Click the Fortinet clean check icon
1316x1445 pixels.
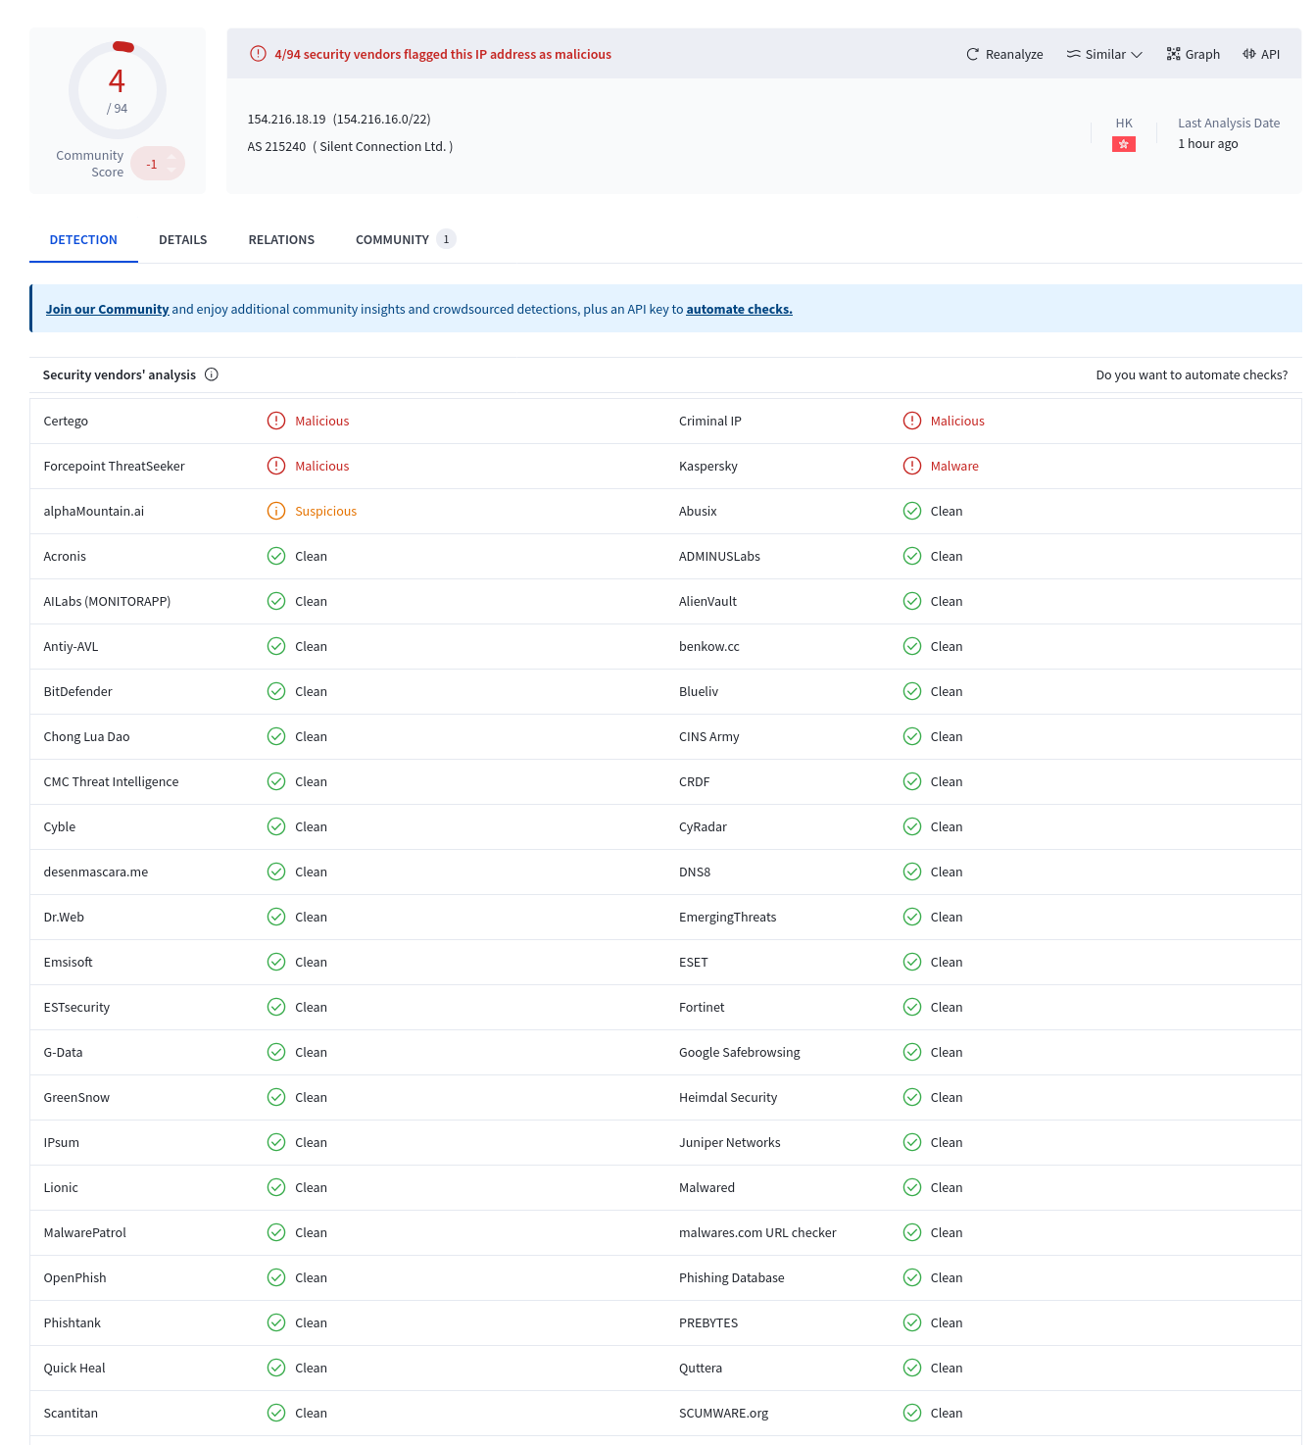point(912,1007)
